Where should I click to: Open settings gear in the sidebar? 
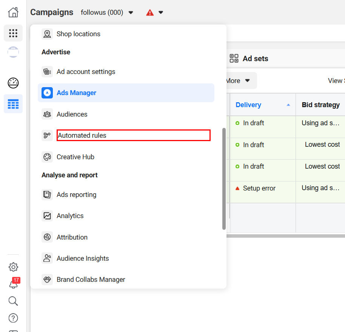point(13,267)
